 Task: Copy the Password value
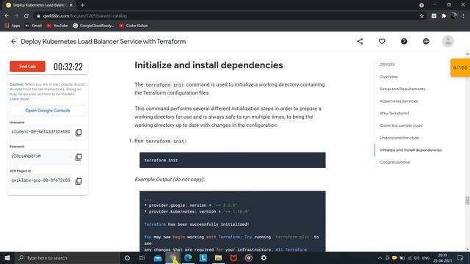point(79,157)
